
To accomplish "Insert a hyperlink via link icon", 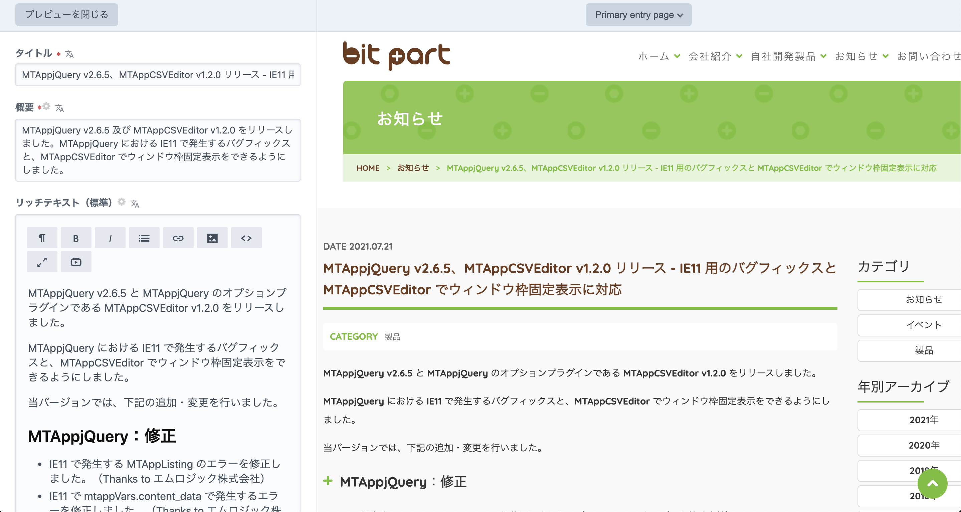I will tap(178, 238).
